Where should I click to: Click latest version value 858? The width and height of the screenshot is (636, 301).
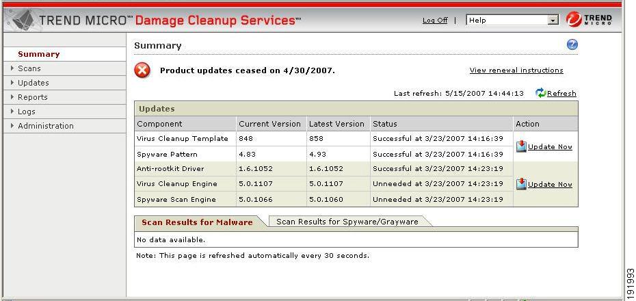tap(317, 139)
